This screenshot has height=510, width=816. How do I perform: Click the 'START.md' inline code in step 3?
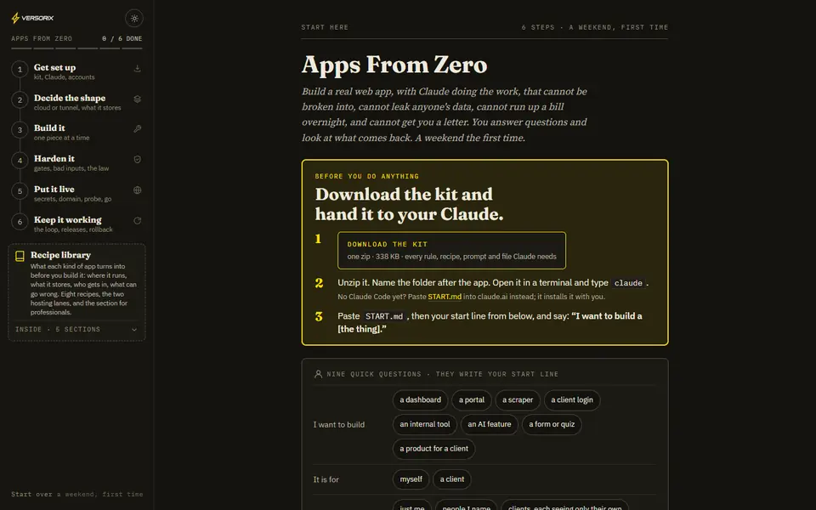384,316
